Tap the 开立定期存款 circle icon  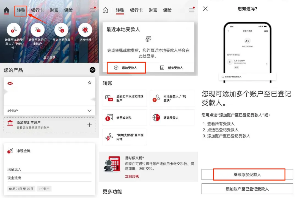pos(61,30)
